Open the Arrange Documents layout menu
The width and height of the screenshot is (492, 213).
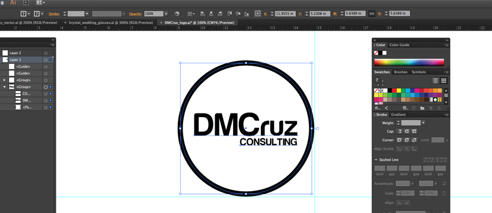[40, 2]
